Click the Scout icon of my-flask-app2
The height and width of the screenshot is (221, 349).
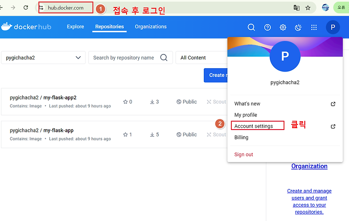(x=209, y=102)
